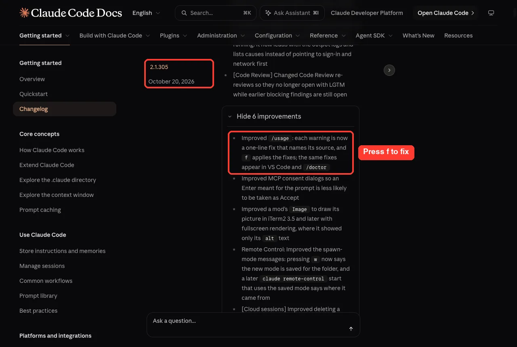Toggle the theme using the monitor icon

pyautogui.click(x=491, y=13)
